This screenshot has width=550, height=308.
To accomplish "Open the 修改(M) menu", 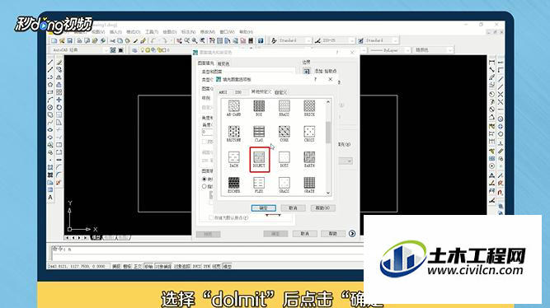I will (207, 32).
